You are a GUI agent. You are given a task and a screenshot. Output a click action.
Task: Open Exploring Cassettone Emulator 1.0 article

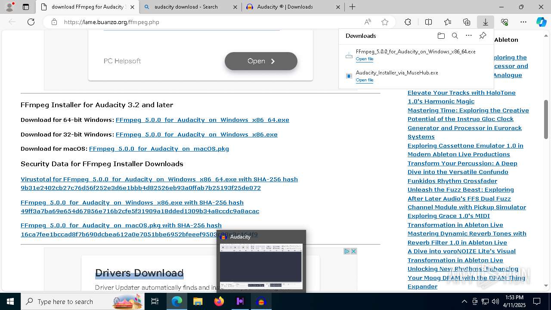[x=465, y=150]
